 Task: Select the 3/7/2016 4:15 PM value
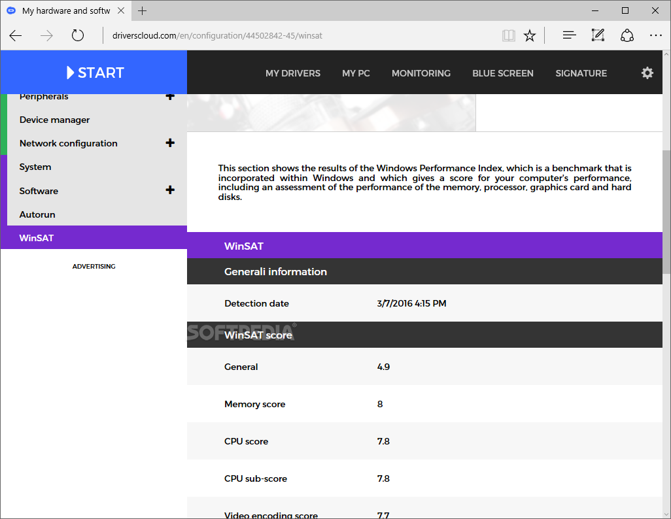[x=411, y=303]
